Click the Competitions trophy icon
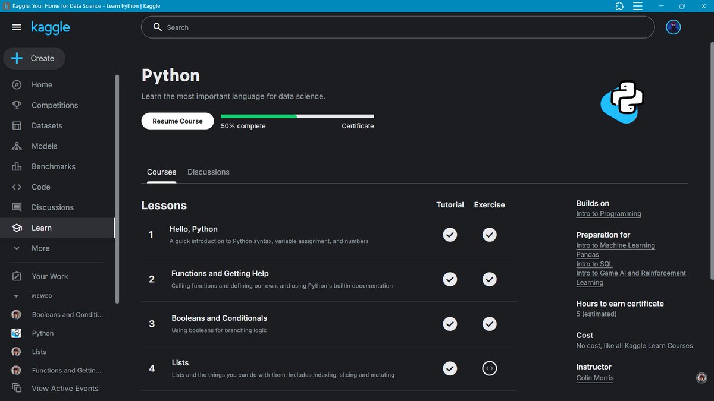 pos(17,105)
